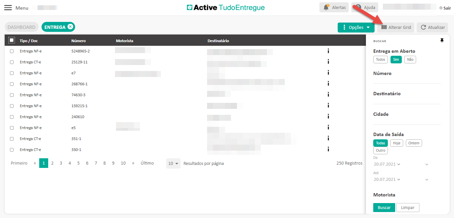The width and height of the screenshot is (454, 218).
Task: Select checkbox for row 240610
Action: click(x=12, y=117)
